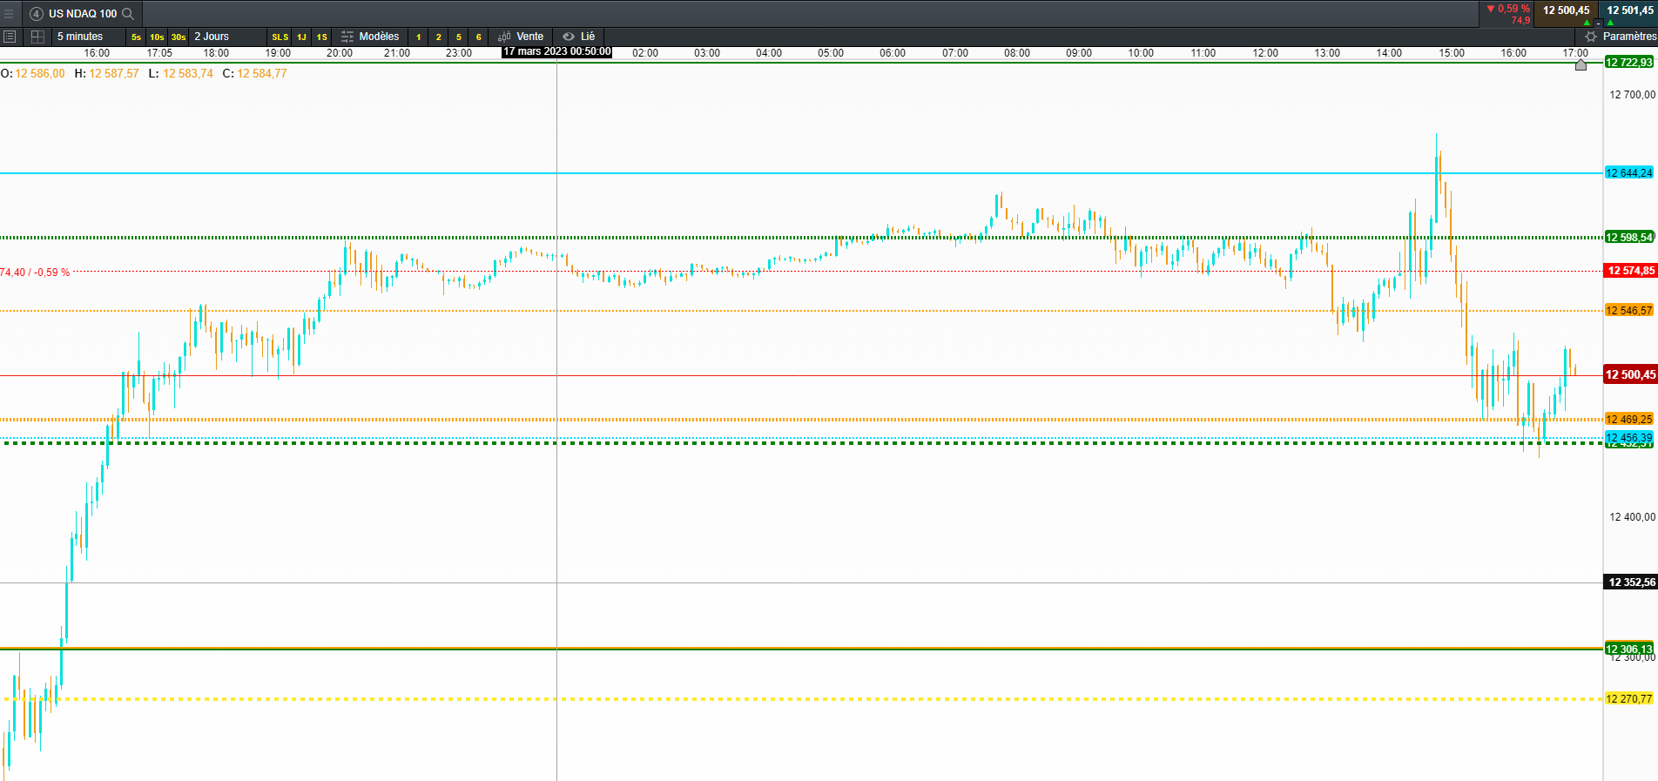Open the list panel icon

pyautogui.click(x=10, y=37)
